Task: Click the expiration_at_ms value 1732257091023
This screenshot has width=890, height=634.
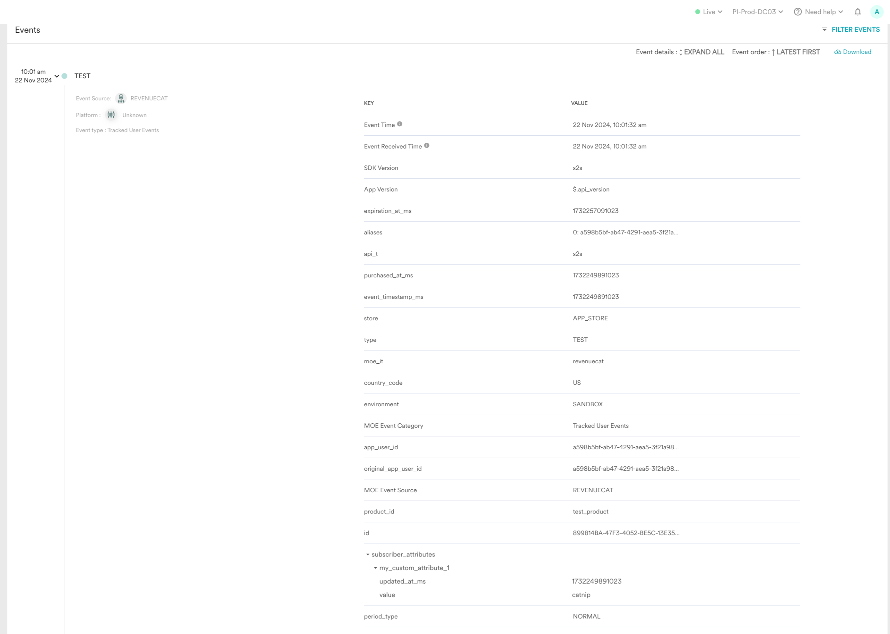Action: (x=595, y=211)
